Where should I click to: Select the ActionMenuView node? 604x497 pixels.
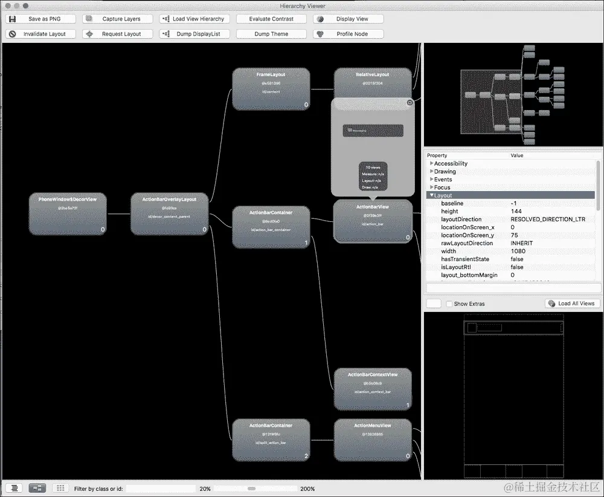(373, 440)
